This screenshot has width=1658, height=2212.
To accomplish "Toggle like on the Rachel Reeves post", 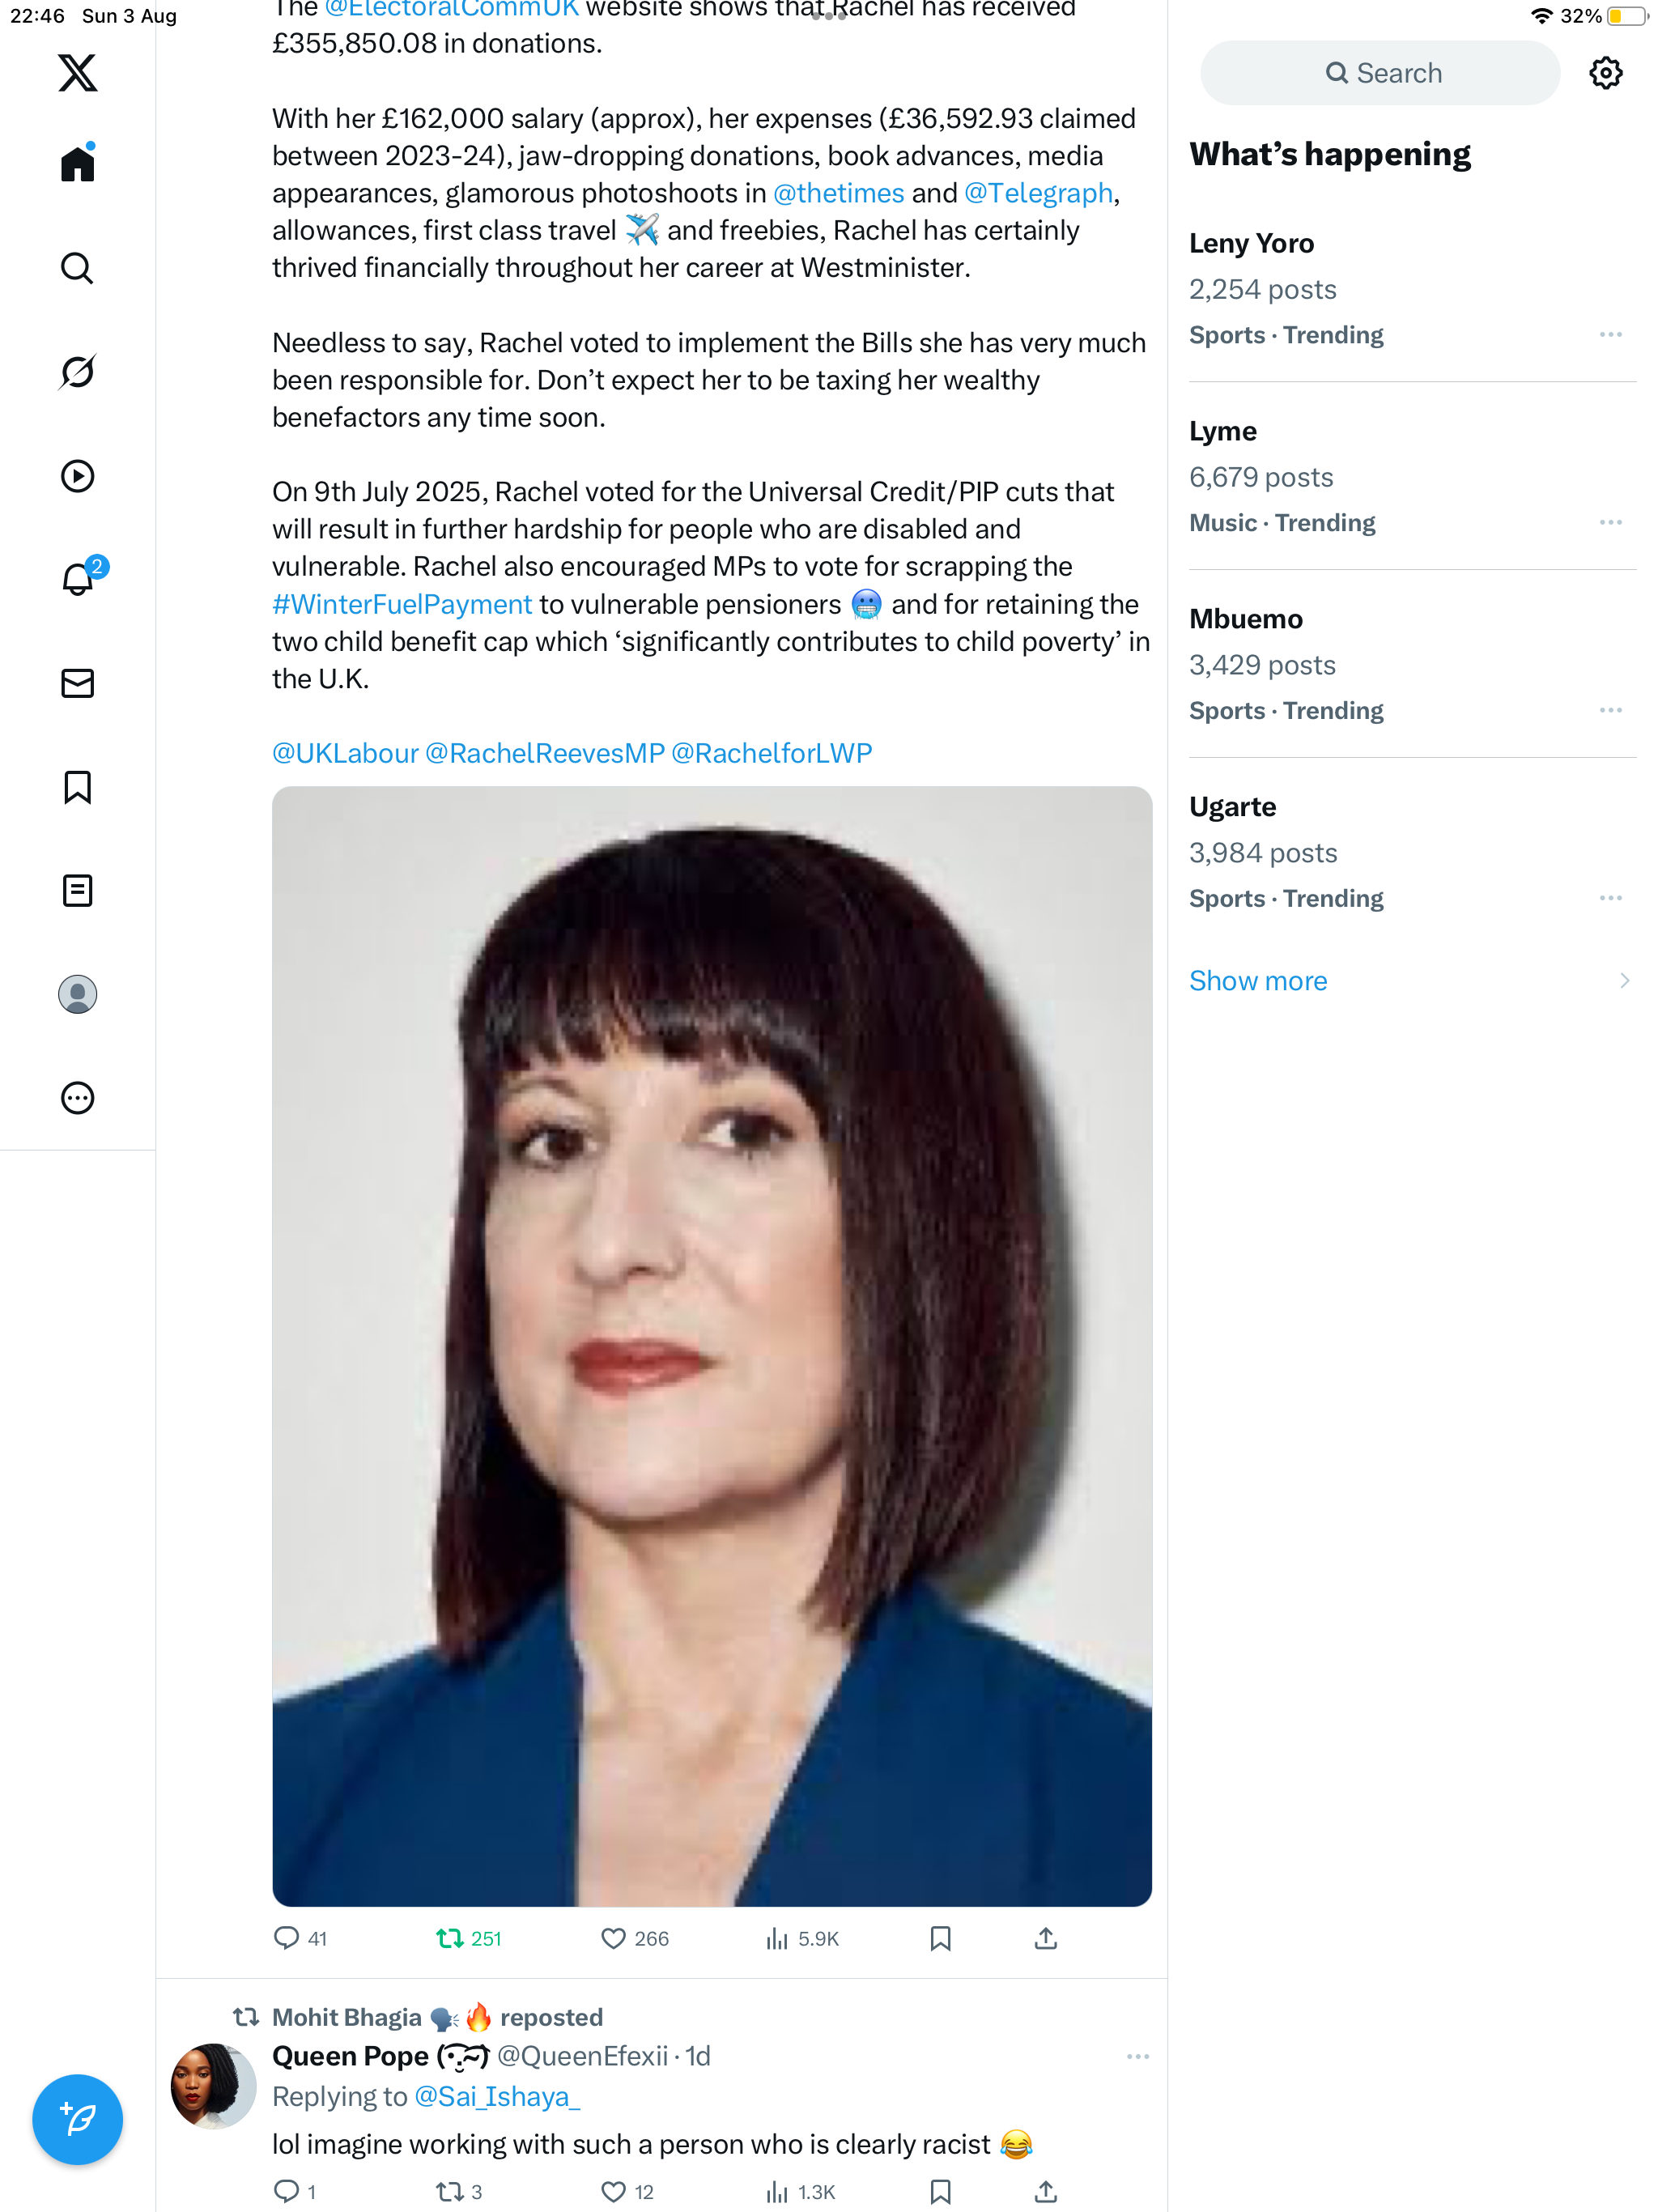I will point(613,1939).
